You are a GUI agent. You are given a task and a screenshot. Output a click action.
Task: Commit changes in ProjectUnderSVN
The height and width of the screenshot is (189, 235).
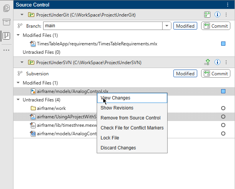point(216,73)
